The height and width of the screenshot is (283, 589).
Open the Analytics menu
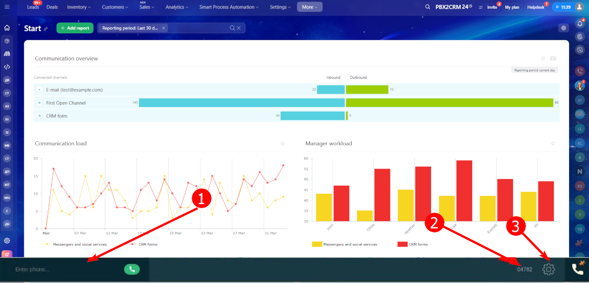point(177,7)
